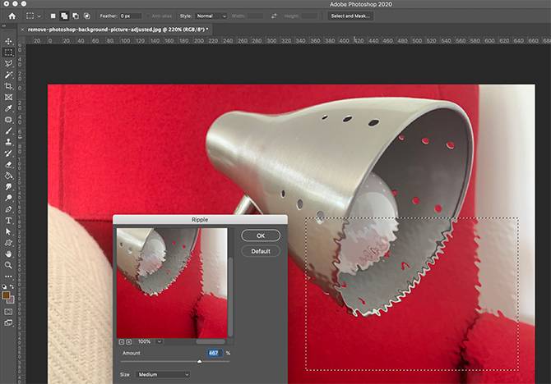This screenshot has height=384, width=551.
Task: Select the Eyedropper tool
Action: pyautogui.click(x=9, y=107)
